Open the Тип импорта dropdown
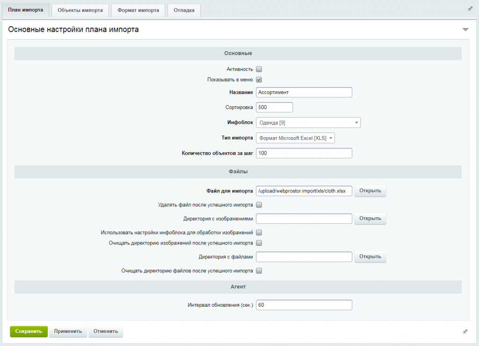This screenshot has width=479, height=346. point(296,138)
